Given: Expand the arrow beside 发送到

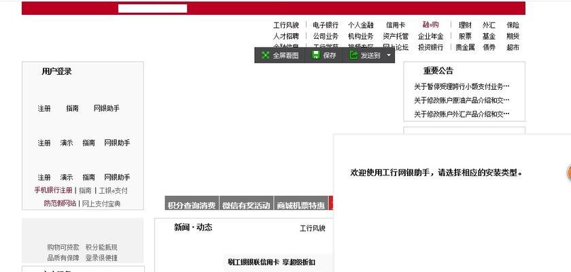Looking at the screenshot, I should [389, 55].
